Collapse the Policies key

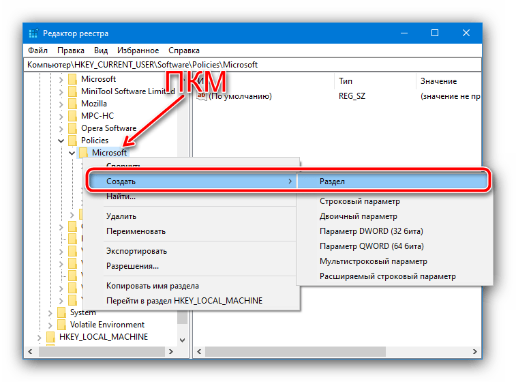61,141
